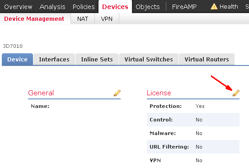This screenshot has height=168, width=249.
Task: Click the VPN label in License section
Action: pyautogui.click(x=155, y=160)
